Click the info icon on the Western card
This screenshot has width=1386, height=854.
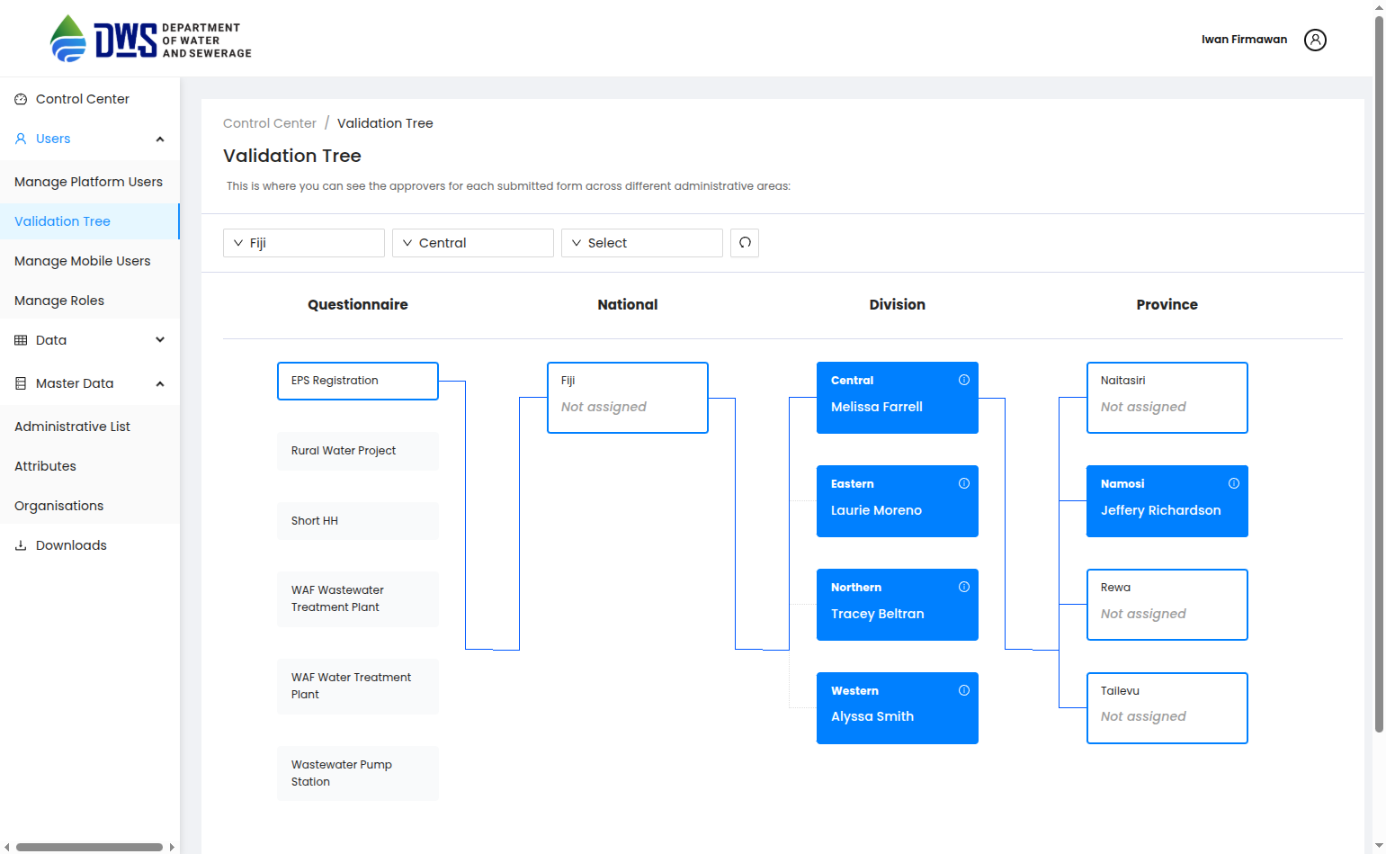click(x=964, y=690)
